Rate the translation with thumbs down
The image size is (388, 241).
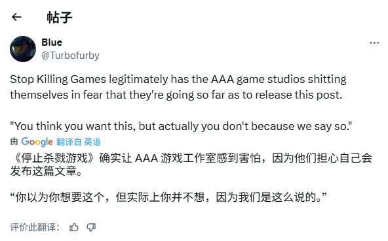(91, 227)
